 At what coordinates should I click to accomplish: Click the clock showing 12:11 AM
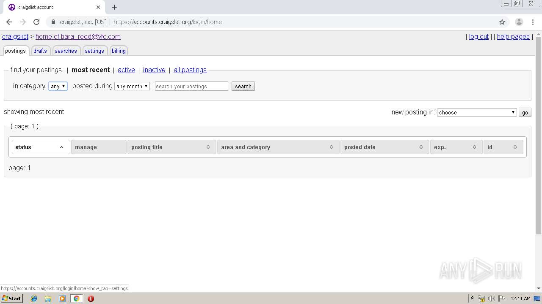pos(520,299)
